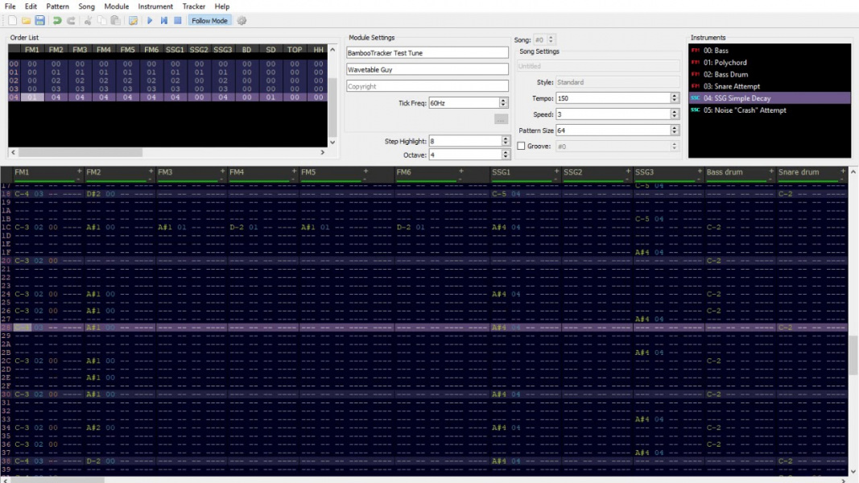
Task: Adjust Octave spinner arrows
Action: [505, 155]
